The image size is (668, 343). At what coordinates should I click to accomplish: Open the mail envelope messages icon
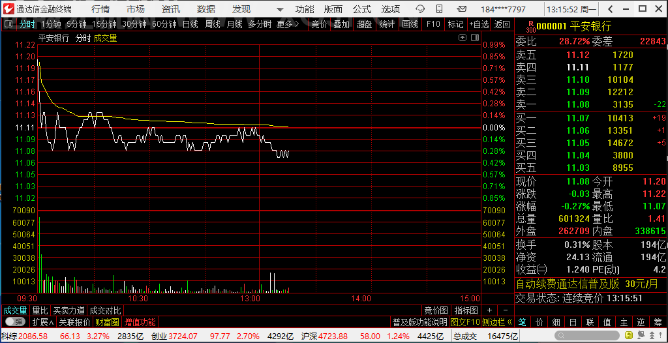[x=462, y=9]
